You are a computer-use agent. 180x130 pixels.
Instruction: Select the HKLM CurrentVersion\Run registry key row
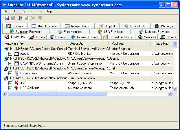point(87,78)
